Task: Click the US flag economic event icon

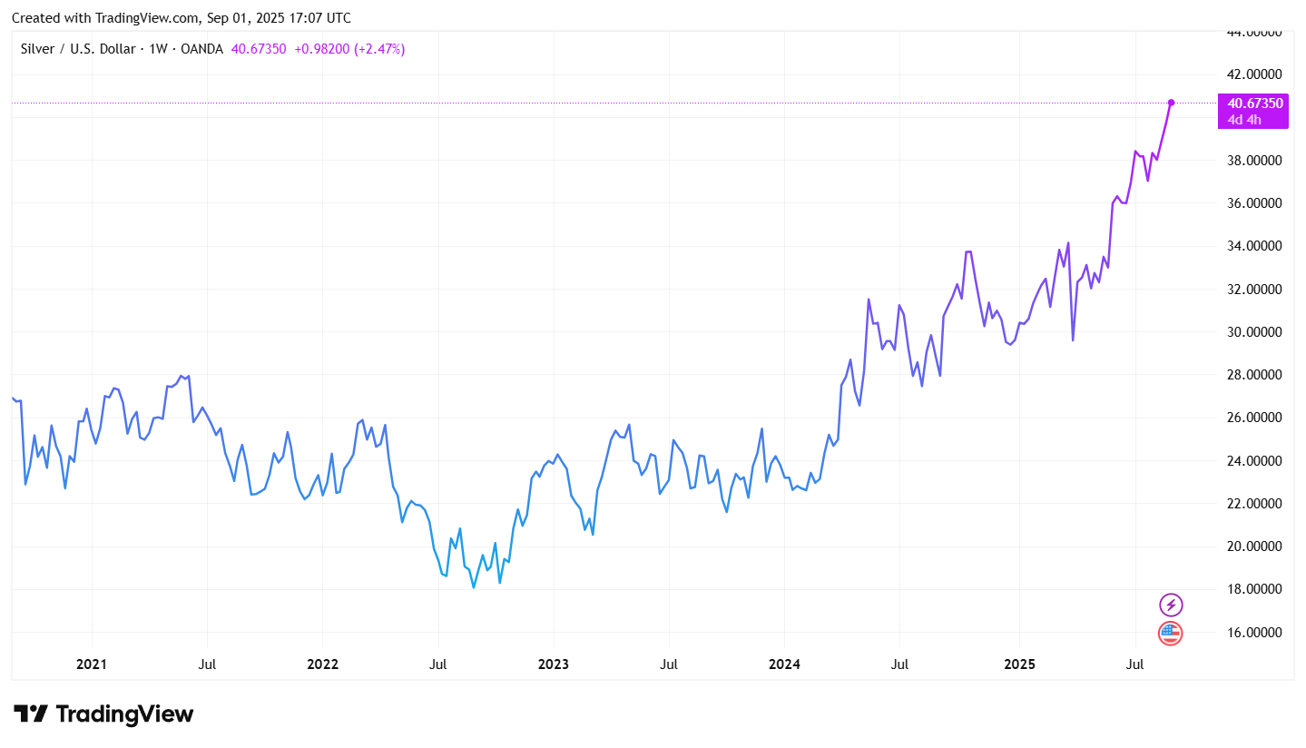Action: [1171, 634]
